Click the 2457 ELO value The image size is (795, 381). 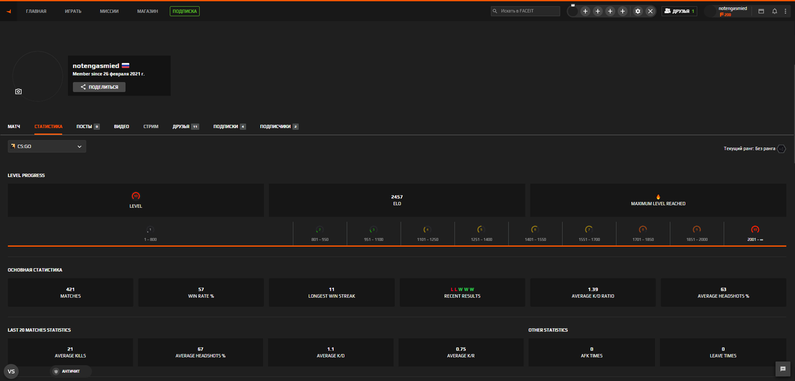coord(397,197)
